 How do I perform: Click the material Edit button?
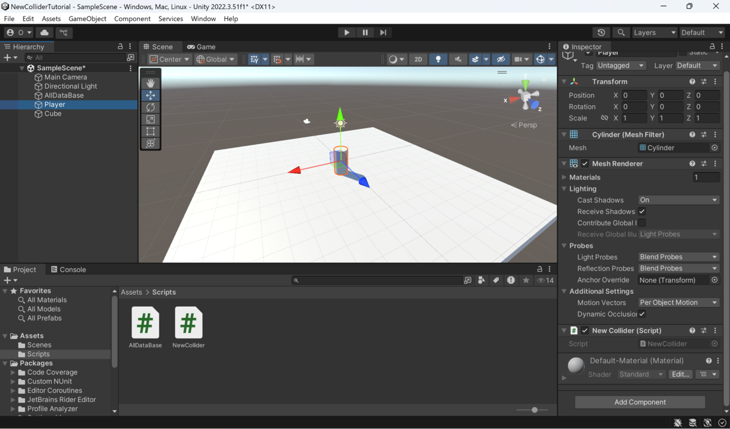(x=680, y=374)
